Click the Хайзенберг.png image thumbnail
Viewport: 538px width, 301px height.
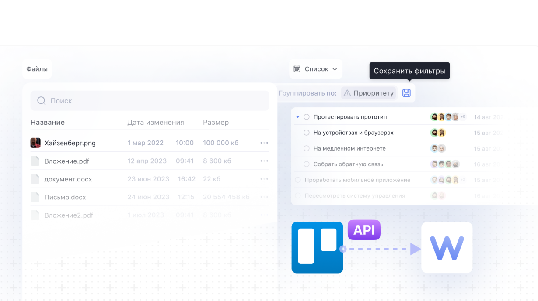35,143
